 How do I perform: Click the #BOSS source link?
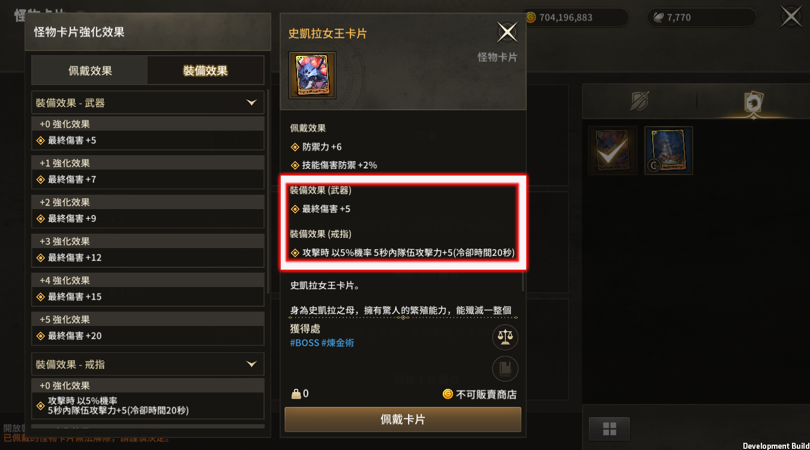coord(304,343)
